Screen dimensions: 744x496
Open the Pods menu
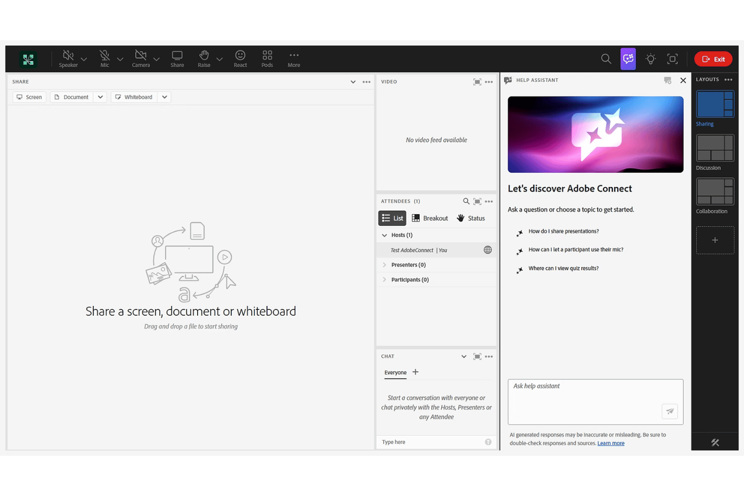[267, 59]
